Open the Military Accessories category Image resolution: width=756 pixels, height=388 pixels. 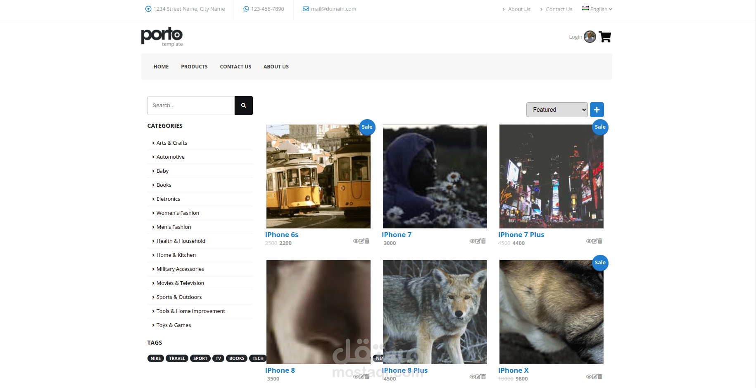tap(180, 269)
